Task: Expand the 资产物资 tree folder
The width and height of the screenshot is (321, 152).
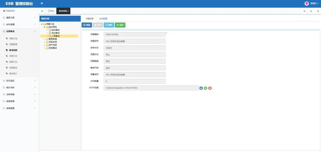Action: click(44, 45)
